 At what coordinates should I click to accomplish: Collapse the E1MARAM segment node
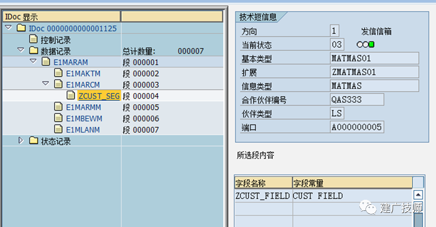tap(33, 61)
